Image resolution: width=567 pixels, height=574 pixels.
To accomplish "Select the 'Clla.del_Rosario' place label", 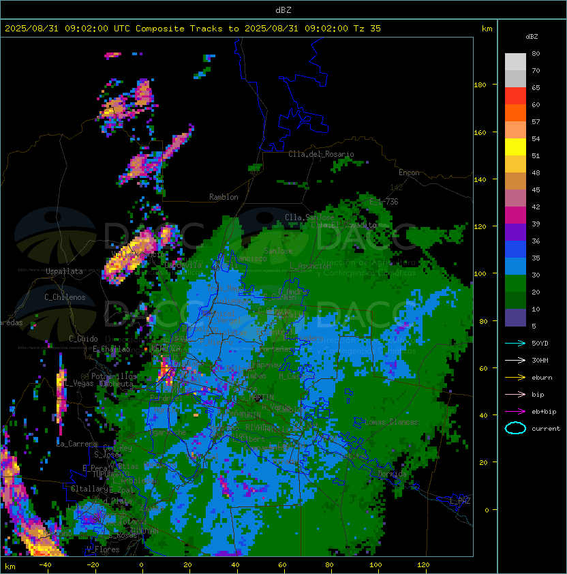I will [321, 154].
